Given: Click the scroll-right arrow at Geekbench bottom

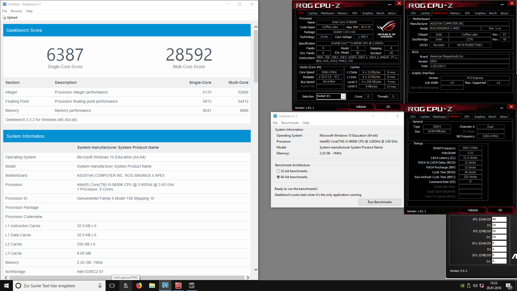Looking at the screenshot, I should pos(248,278).
